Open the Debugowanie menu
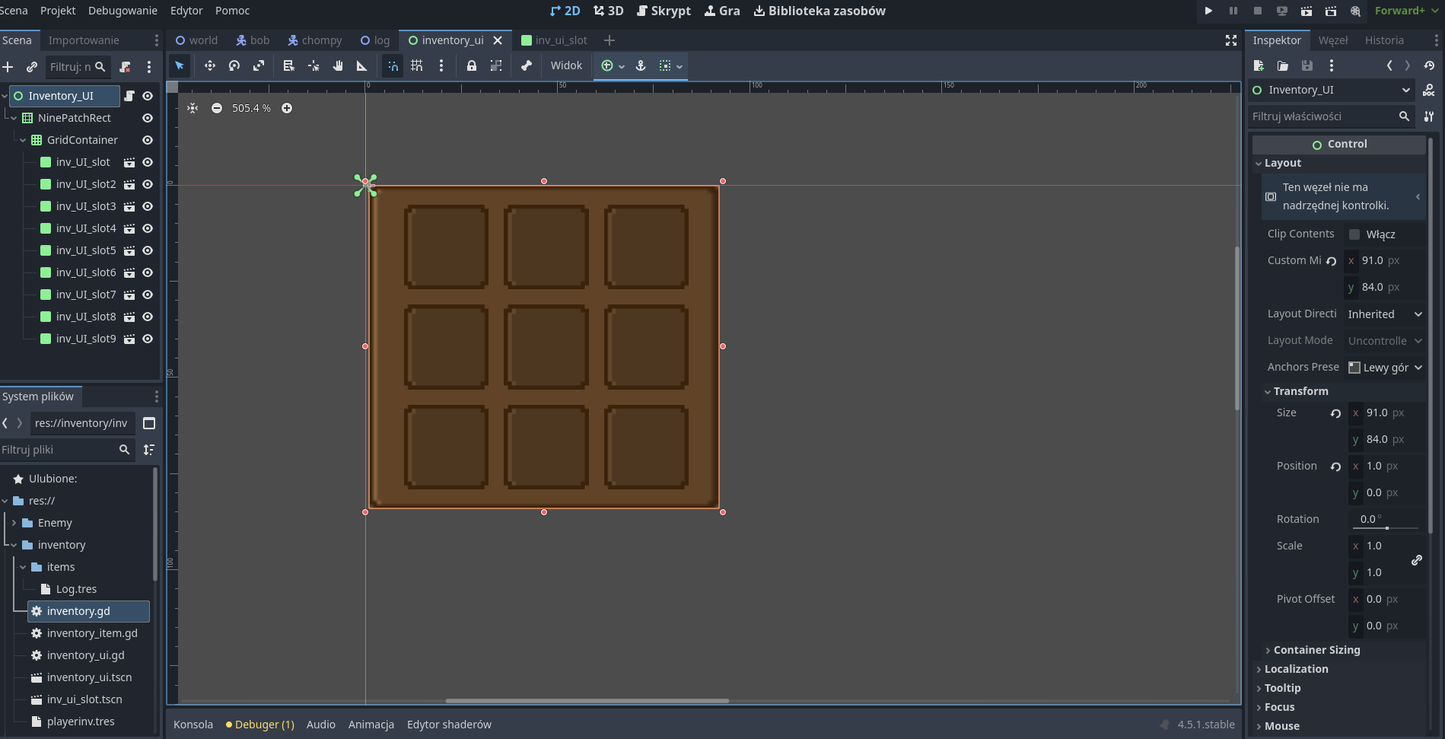The width and height of the screenshot is (1445, 739). tap(123, 11)
